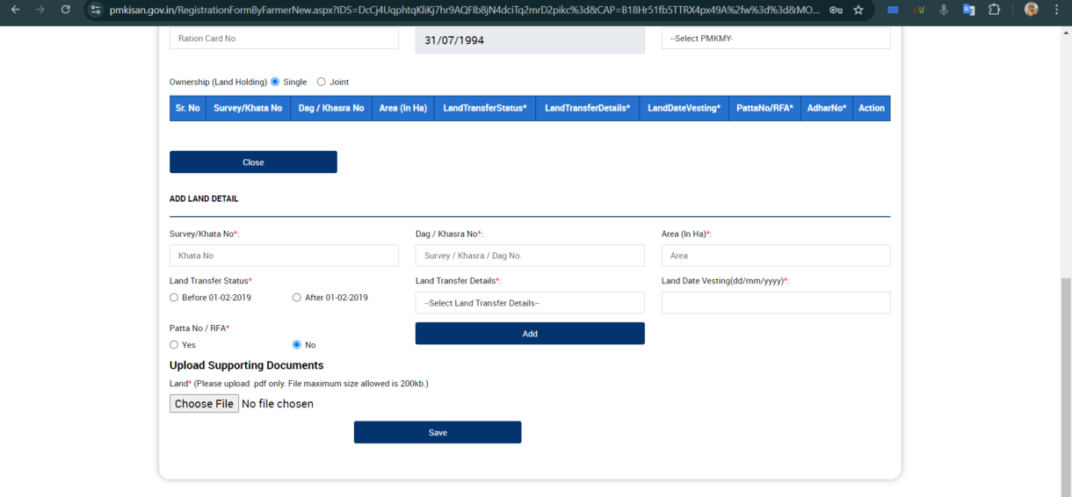
Task: Select Yes for Patta No / RFA
Action: 174,345
